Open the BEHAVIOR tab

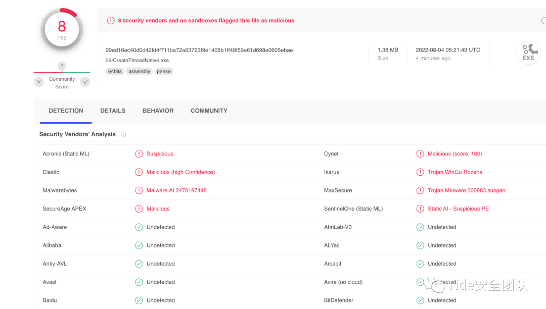click(x=158, y=111)
